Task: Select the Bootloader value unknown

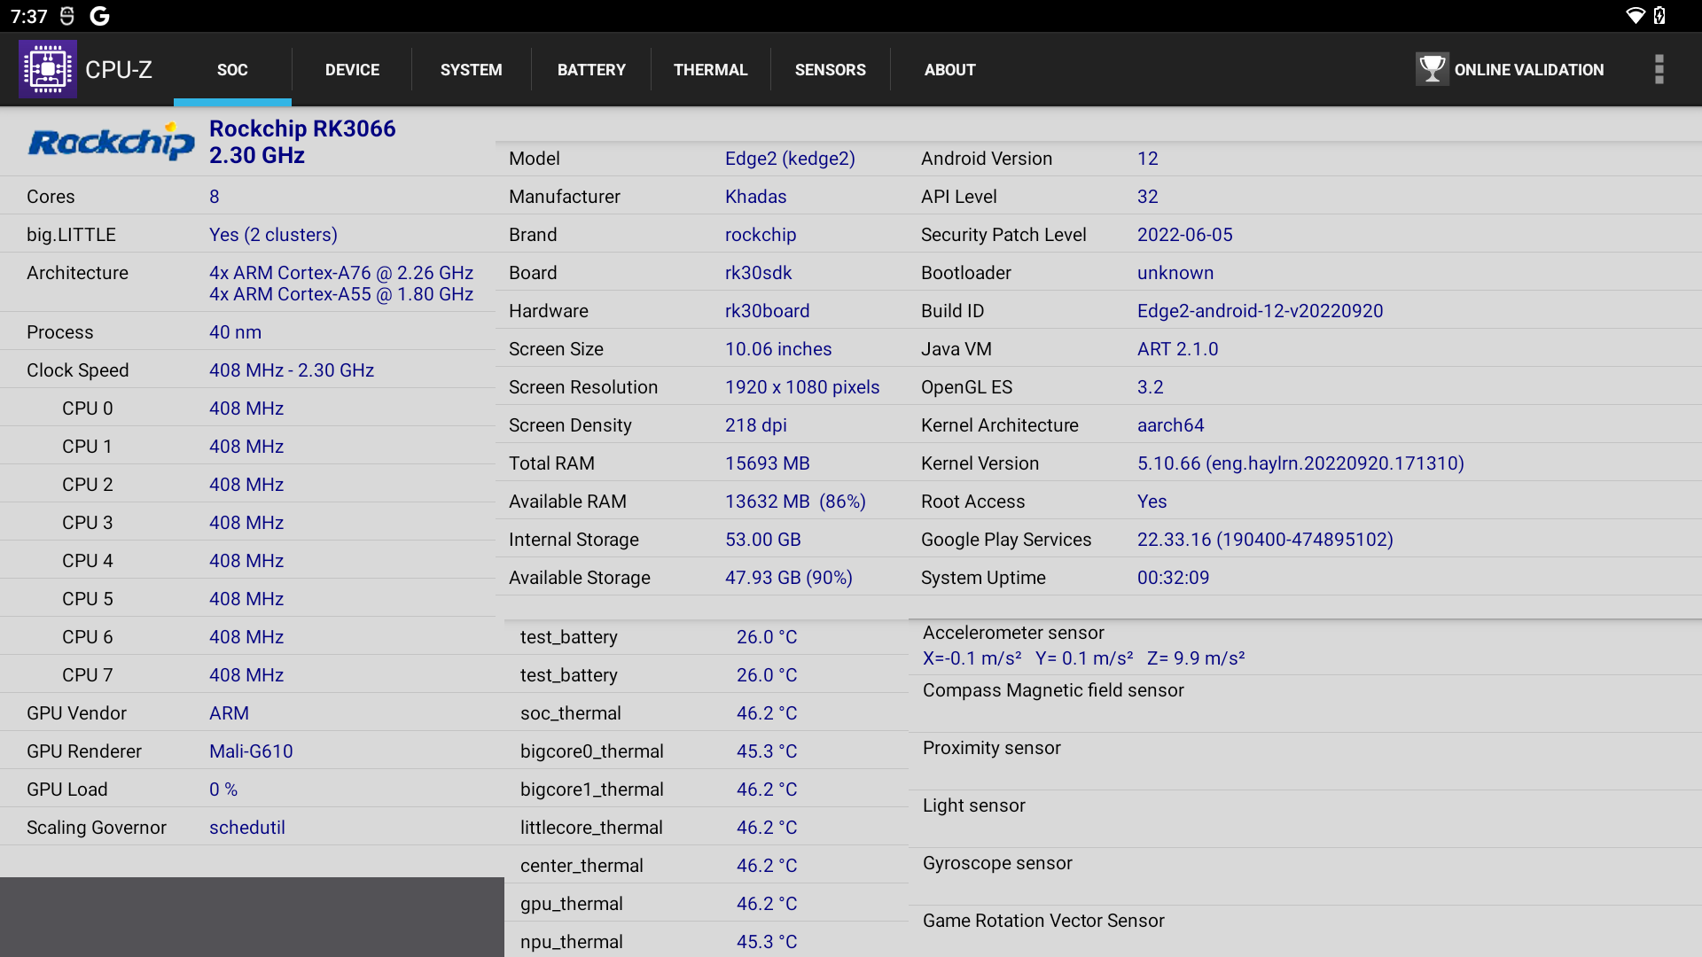Action: 1175,273
